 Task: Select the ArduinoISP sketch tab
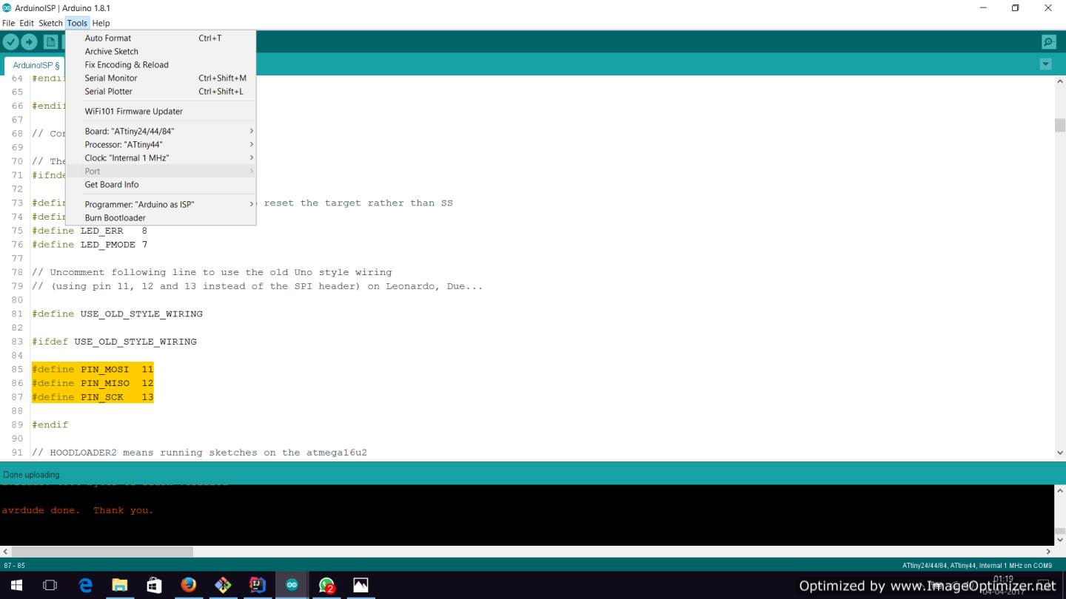36,66
